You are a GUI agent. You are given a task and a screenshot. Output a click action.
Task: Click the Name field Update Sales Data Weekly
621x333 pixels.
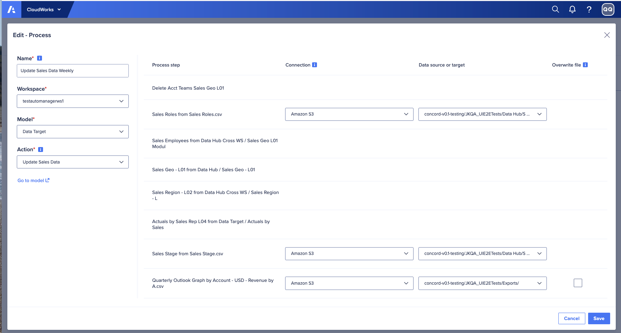[73, 71]
